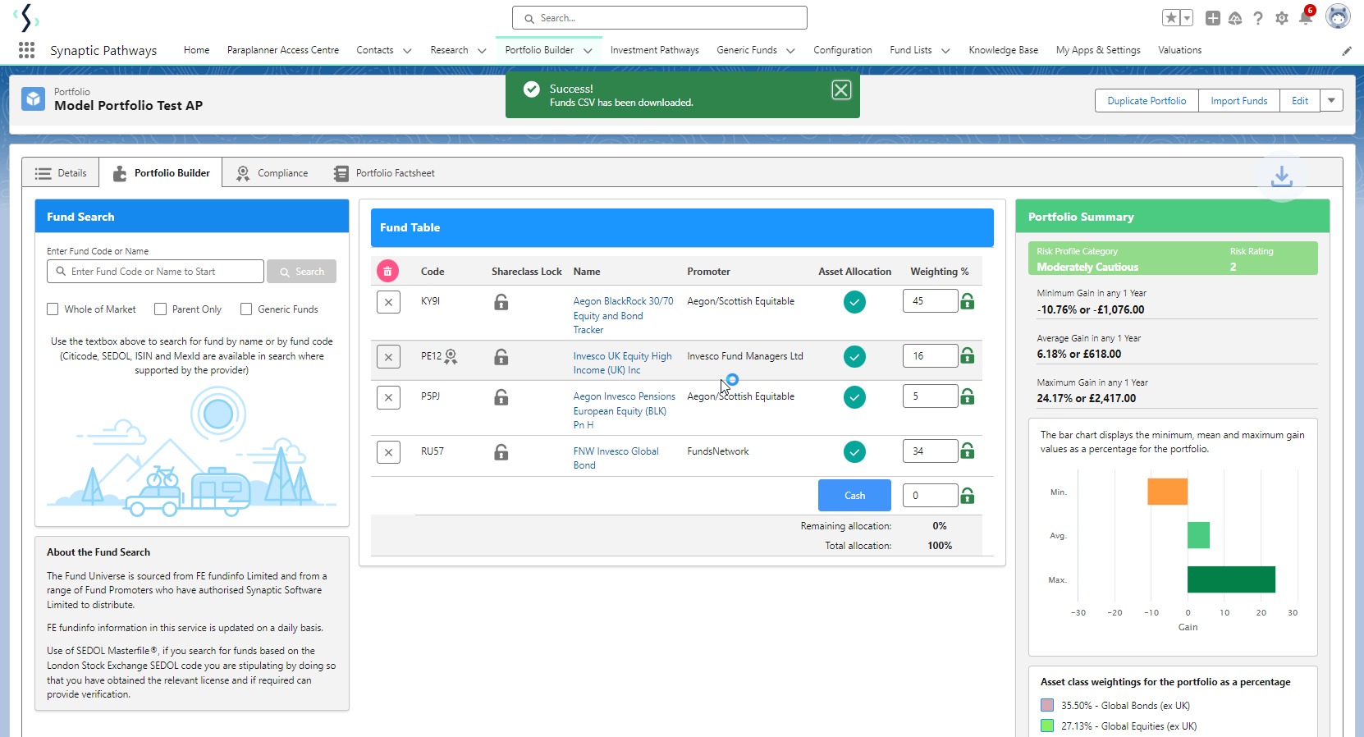Click the Global Bonds (ex UK) color swatch

coord(1047,705)
